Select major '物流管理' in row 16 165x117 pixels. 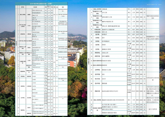(104, 65)
